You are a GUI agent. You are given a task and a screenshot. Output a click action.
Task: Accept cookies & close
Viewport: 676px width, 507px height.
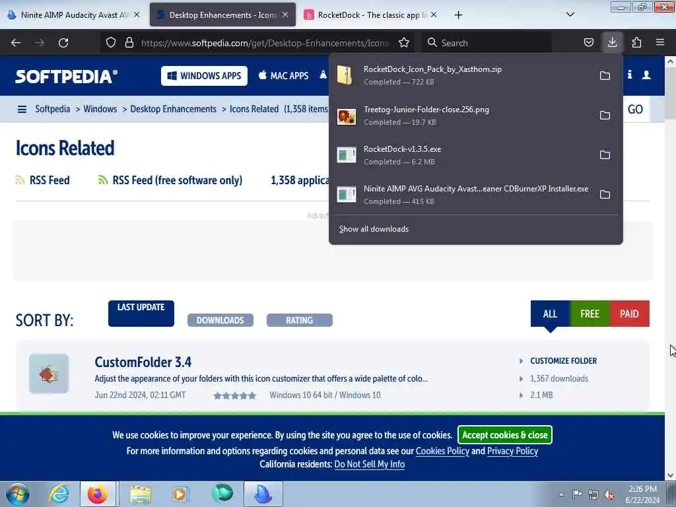click(x=505, y=435)
